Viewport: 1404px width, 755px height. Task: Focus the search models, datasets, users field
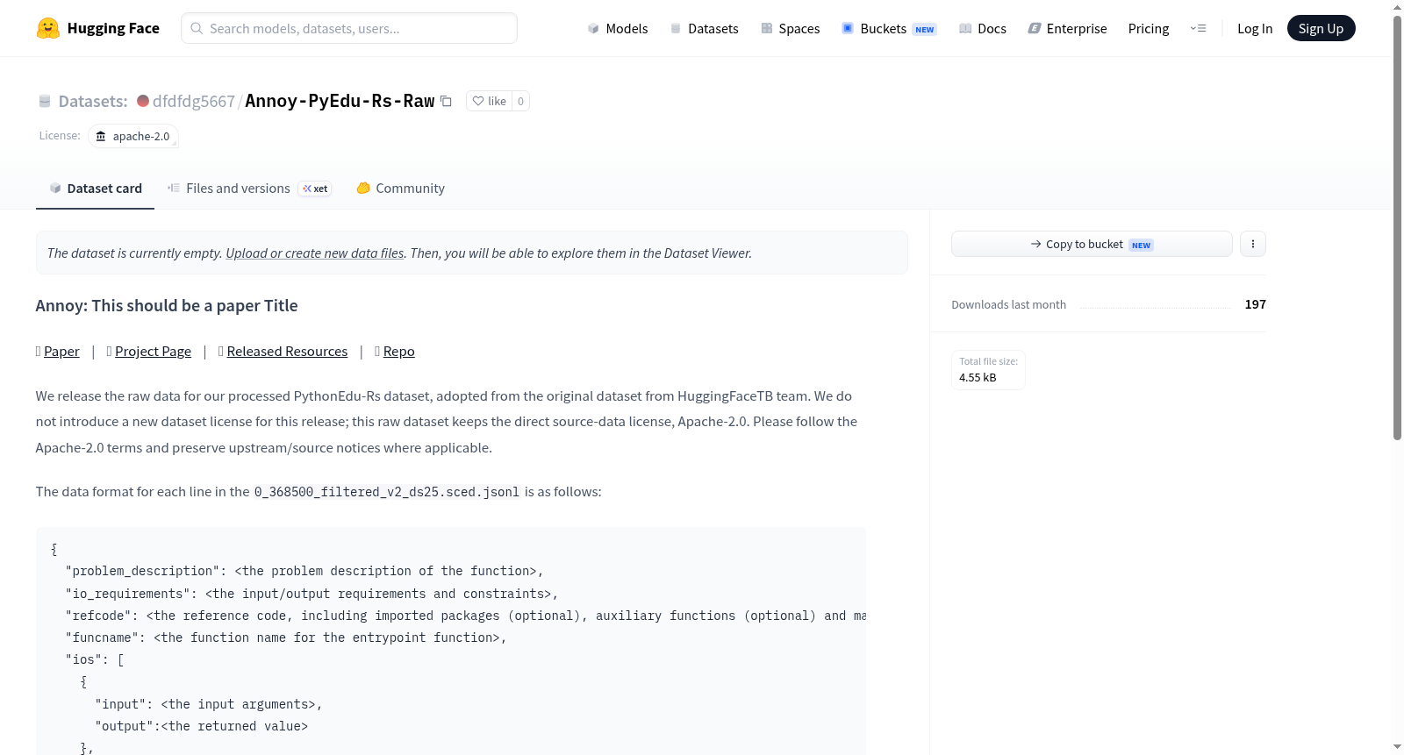coord(349,28)
